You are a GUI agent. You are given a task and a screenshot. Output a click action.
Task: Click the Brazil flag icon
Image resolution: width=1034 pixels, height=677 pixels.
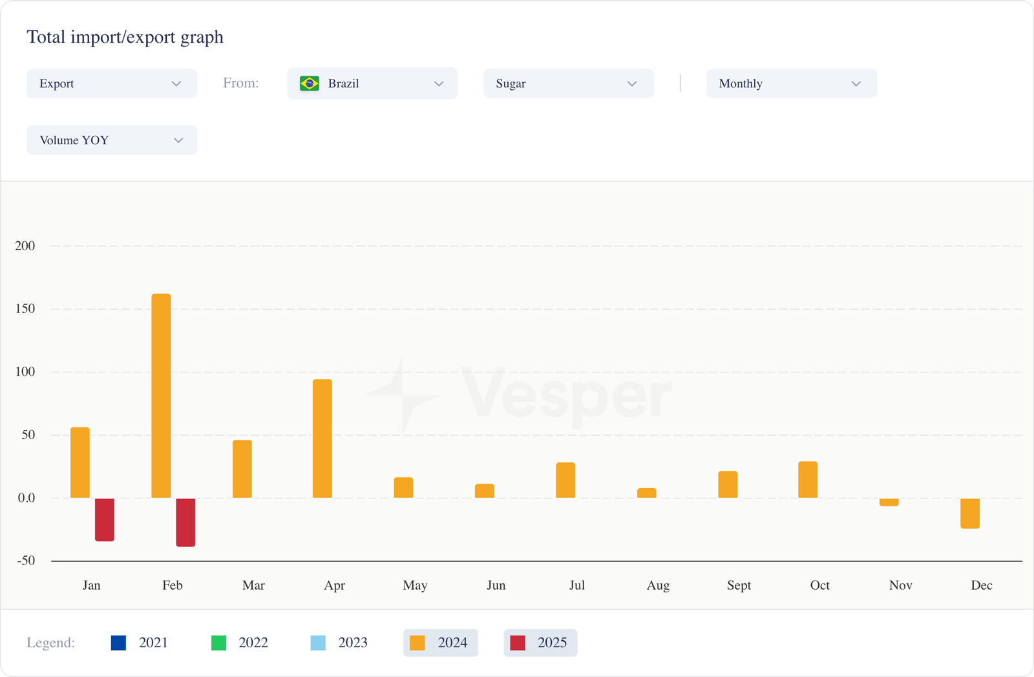click(310, 83)
